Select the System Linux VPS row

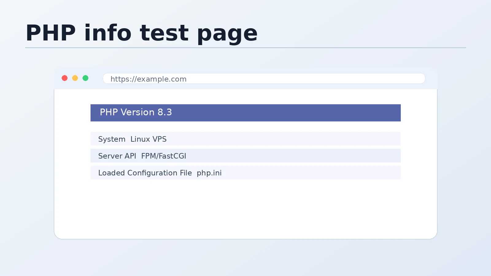coord(245,139)
